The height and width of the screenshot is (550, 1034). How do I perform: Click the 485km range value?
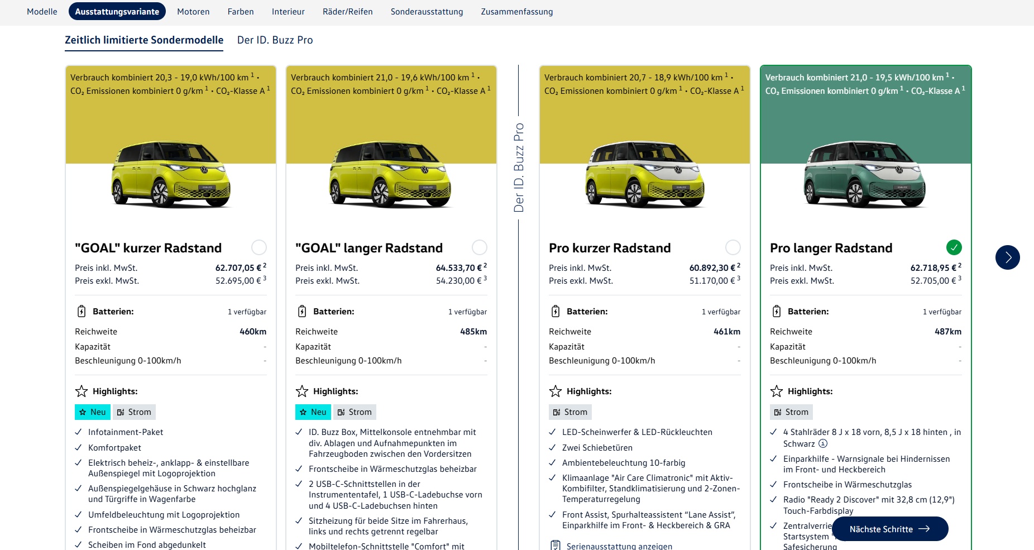point(473,332)
